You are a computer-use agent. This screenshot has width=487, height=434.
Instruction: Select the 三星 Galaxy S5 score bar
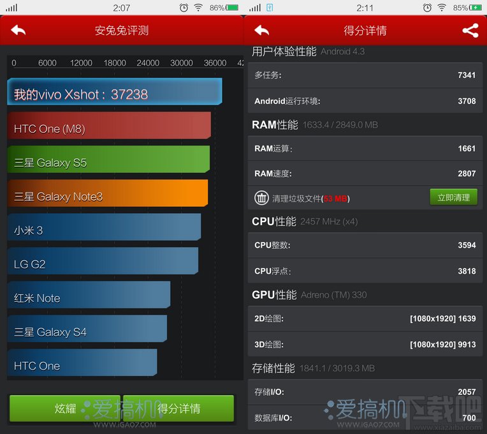(x=108, y=159)
